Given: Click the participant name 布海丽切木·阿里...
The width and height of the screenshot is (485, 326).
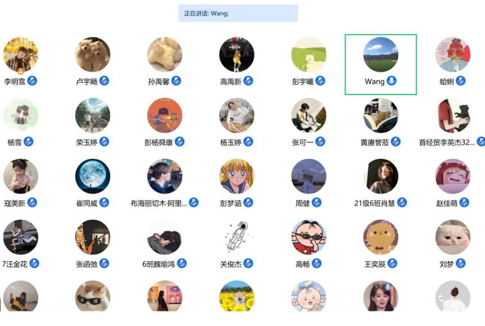Looking at the screenshot, I should click(159, 203).
